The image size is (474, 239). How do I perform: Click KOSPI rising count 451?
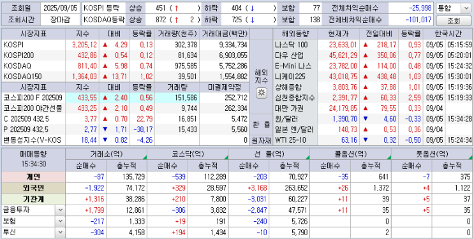click(161, 8)
